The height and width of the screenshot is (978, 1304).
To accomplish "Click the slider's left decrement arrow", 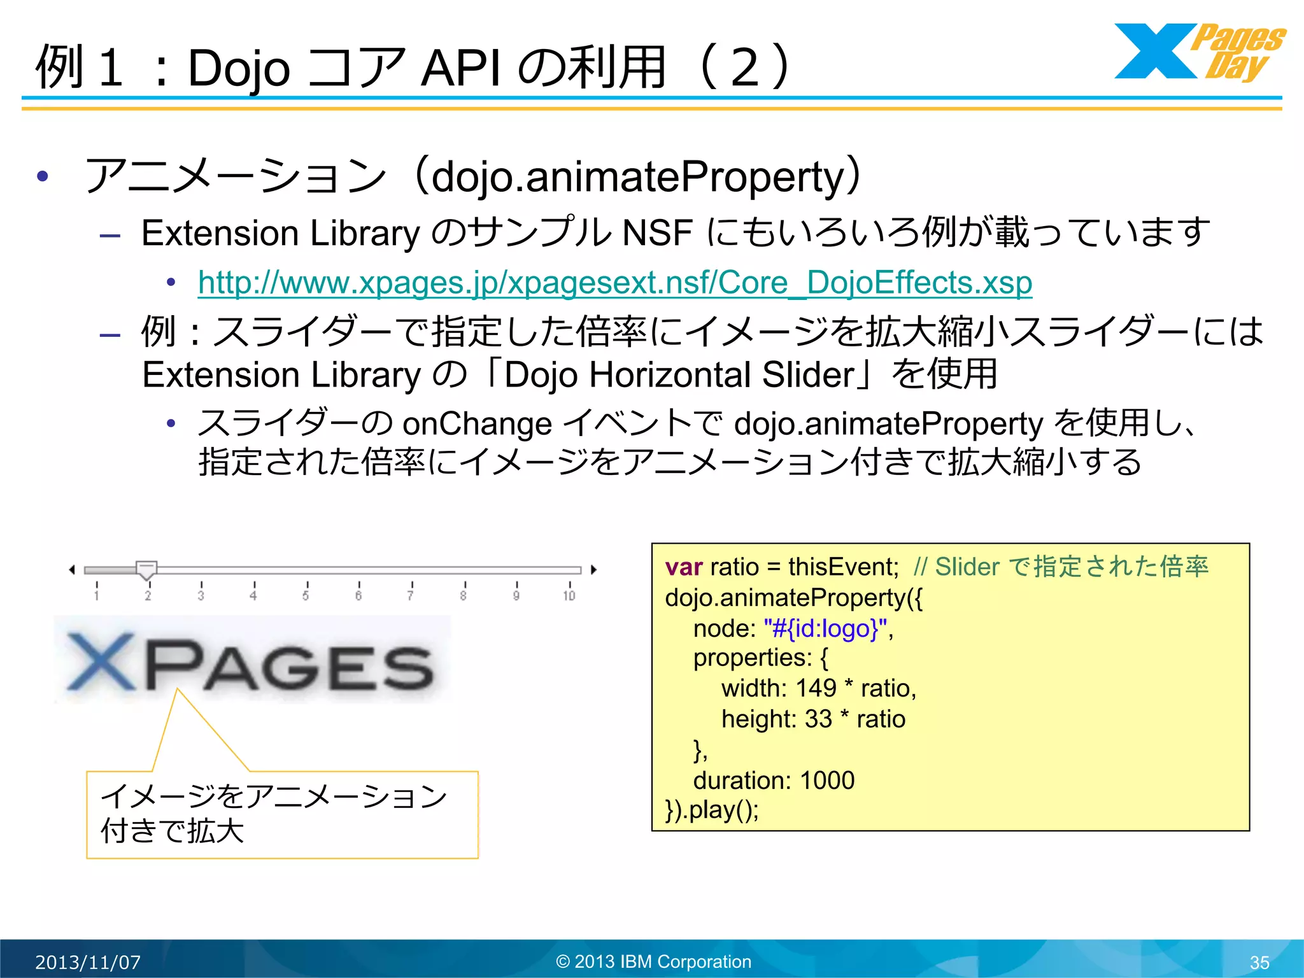I will click(x=72, y=570).
